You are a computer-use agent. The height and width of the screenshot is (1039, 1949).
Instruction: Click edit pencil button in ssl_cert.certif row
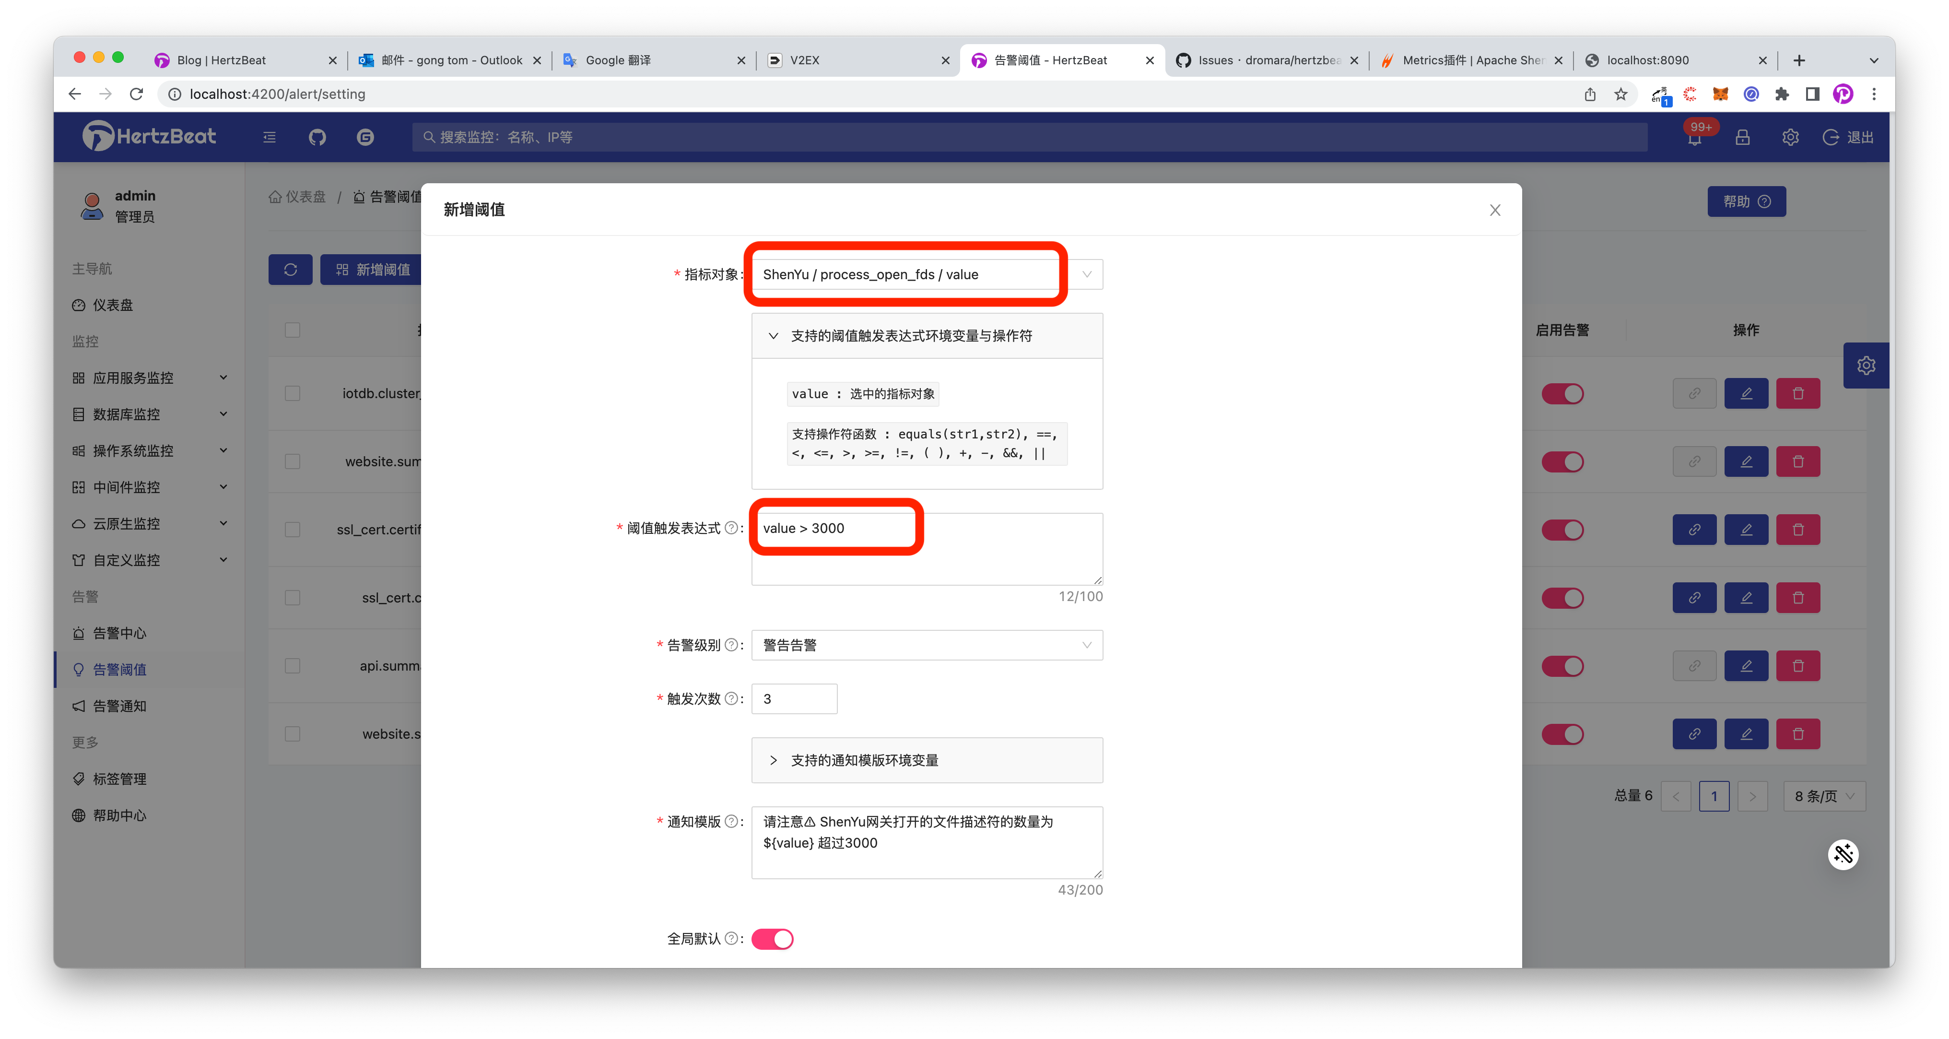tap(1746, 530)
